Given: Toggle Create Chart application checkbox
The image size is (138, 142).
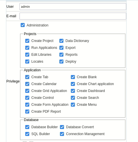Looking at the screenshot, I should click(x=73, y=84).
